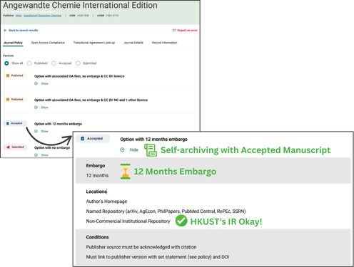
Task: Click 'Option with 12 months embargo' heading in detail panel
Action: point(153,140)
